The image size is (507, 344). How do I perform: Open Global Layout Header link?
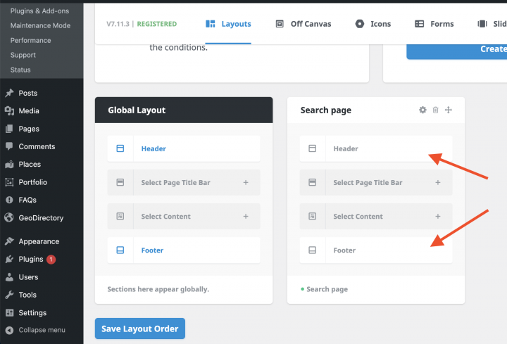154,149
